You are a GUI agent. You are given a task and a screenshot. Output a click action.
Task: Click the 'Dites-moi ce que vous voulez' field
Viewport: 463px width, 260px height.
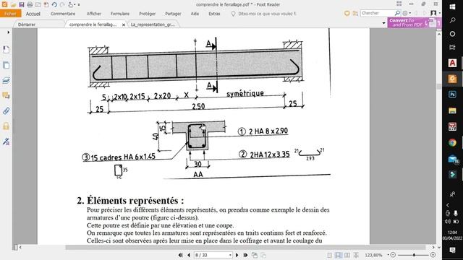point(264,14)
